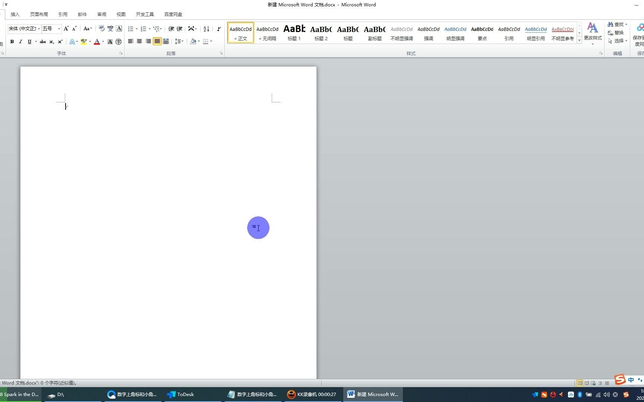Apply the Heading 1 (标题 1) style
Viewport: 644px width, 402px height.
point(294,33)
